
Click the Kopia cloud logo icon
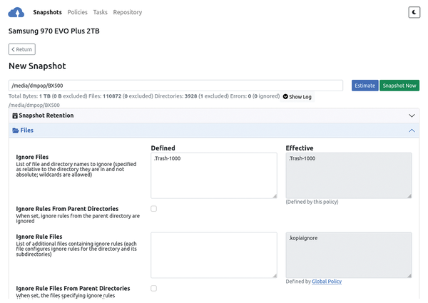point(16,12)
